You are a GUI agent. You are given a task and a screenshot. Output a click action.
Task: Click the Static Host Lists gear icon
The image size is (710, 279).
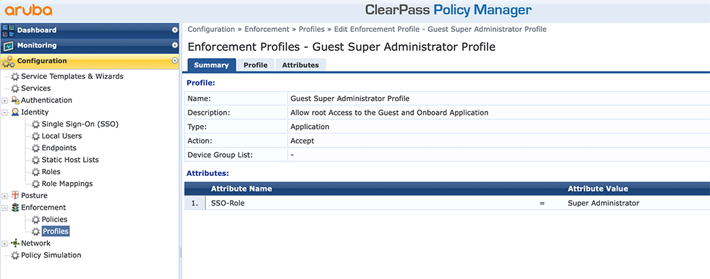click(x=36, y=160)
